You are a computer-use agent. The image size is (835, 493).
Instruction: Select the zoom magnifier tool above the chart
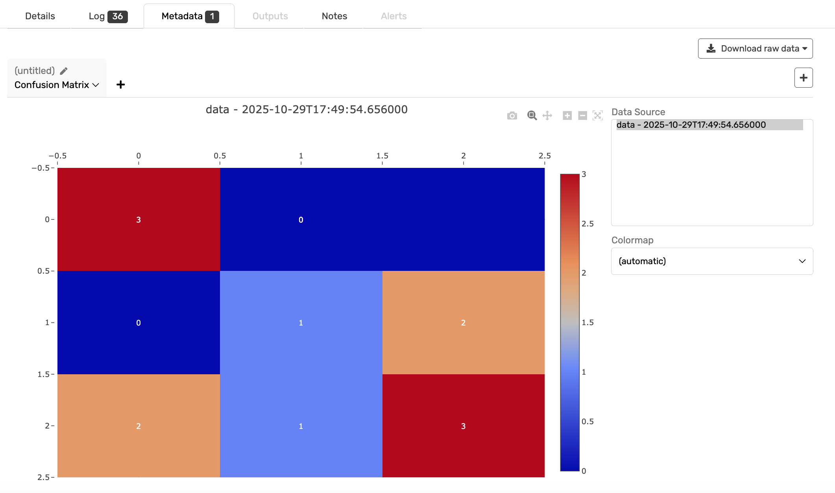(532, 116)
